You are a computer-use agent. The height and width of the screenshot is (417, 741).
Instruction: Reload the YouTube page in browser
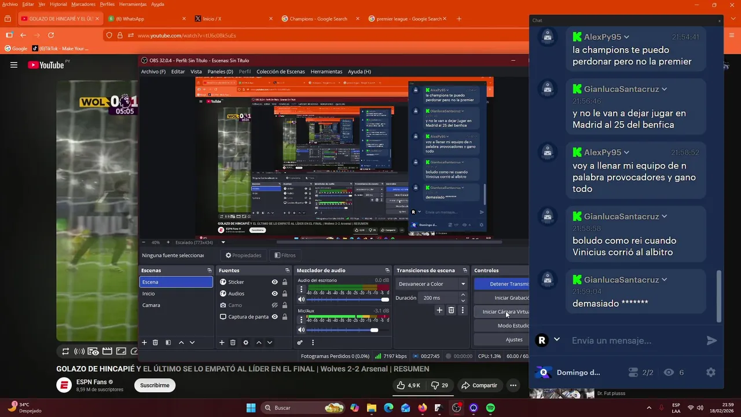tap(51, 35)
